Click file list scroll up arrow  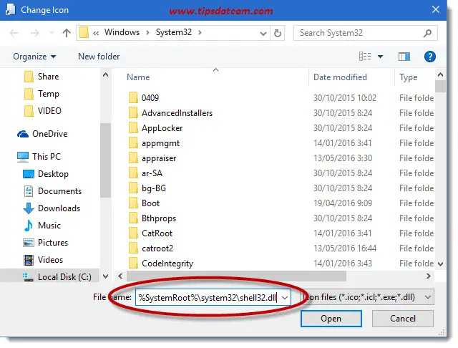(x=441, y=75)
